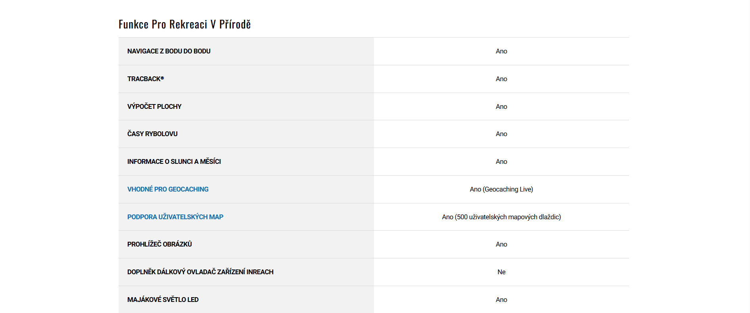Select the Prohlížeč obrázků row label
The image size is (750, 313).
(x=159, y=244)
